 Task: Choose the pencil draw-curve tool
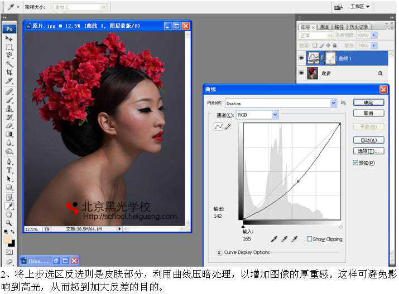pyautogui.click(x=228, y=126)
